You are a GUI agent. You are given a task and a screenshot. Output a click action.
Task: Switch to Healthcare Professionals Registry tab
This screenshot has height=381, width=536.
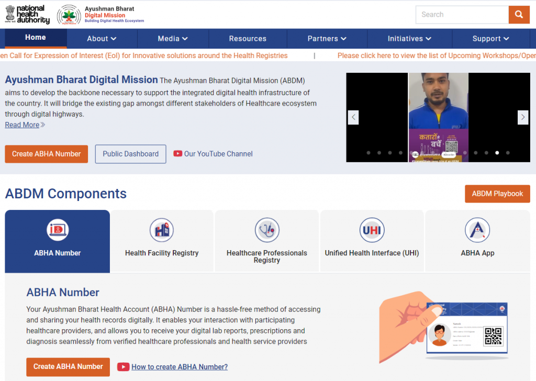tap(267, 241)
